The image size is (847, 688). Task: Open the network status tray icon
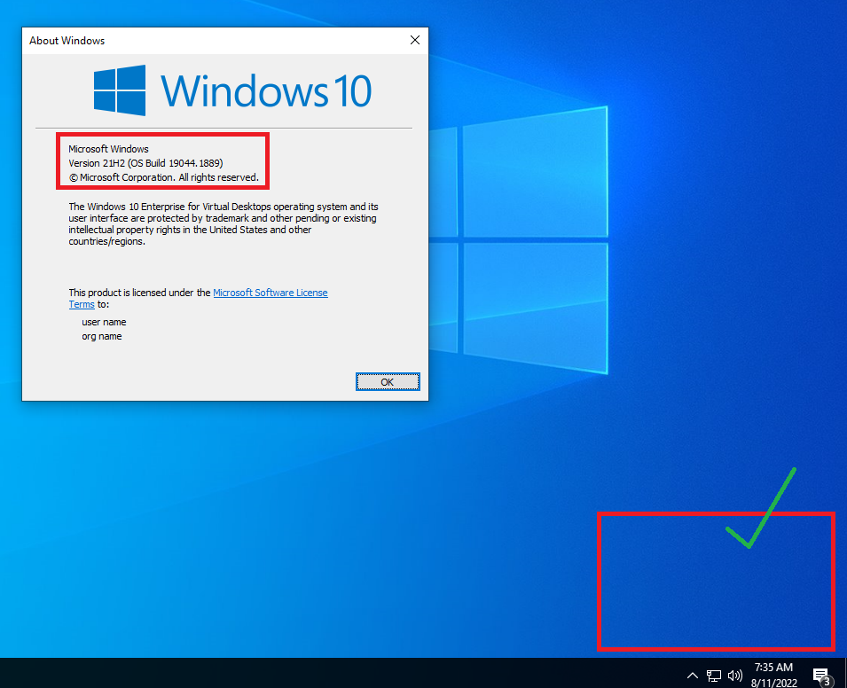(714, 675)
